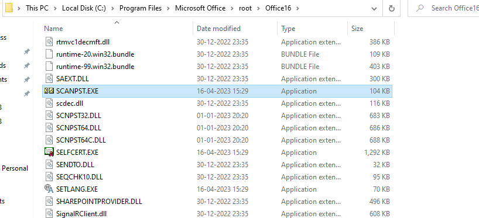Click the SETLANG.EXE globe icon
Viewport: 479px width, 218px height.
tap(49, 189)
